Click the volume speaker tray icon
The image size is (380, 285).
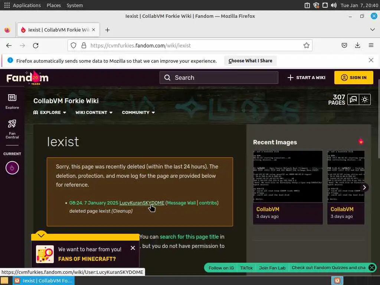coord(334,5)
